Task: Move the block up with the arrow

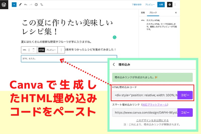Action: pos(33,49)
